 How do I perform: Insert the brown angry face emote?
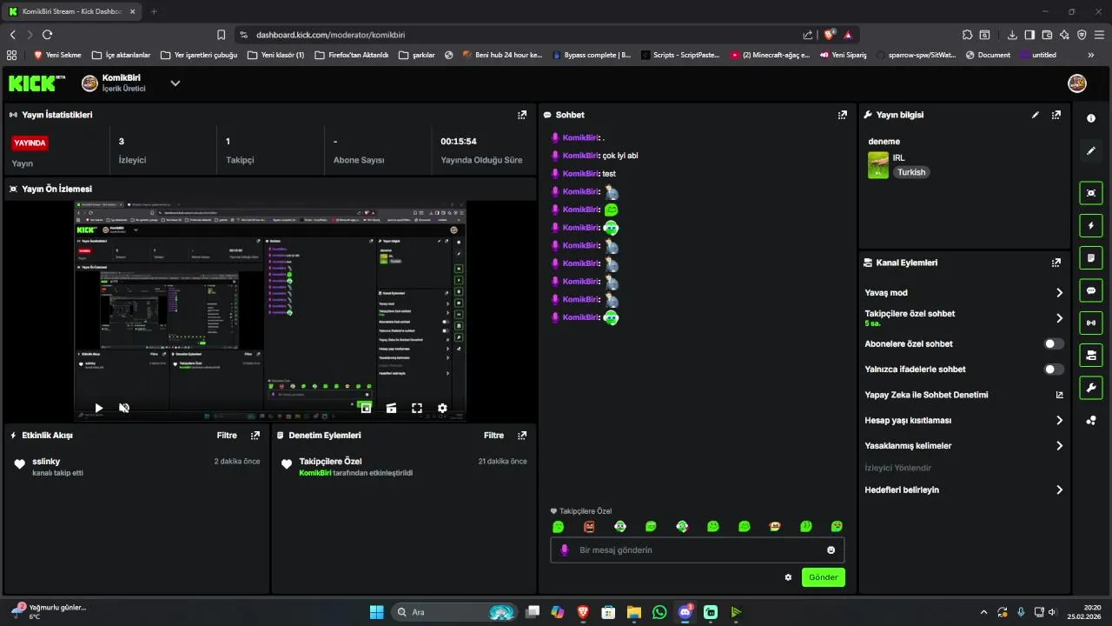click(589, 527)
